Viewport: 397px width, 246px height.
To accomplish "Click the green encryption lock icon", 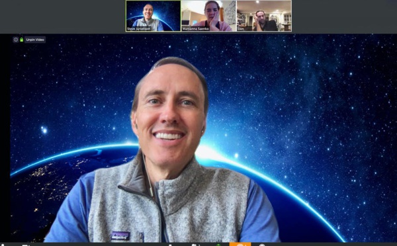I will point(22,40).
